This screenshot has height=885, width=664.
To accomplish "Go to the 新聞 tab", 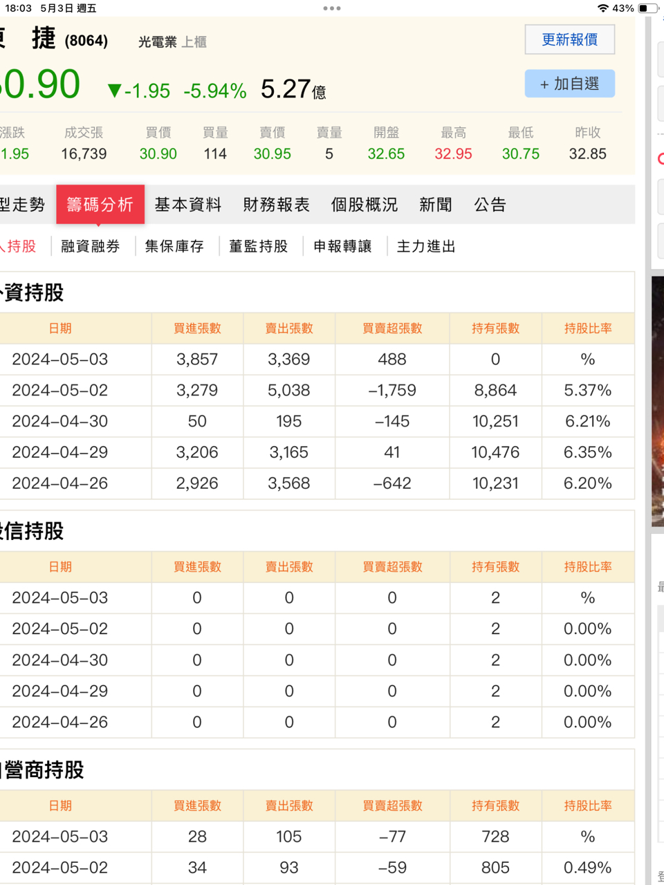I will pyautogui.click(x=435, y=205).
